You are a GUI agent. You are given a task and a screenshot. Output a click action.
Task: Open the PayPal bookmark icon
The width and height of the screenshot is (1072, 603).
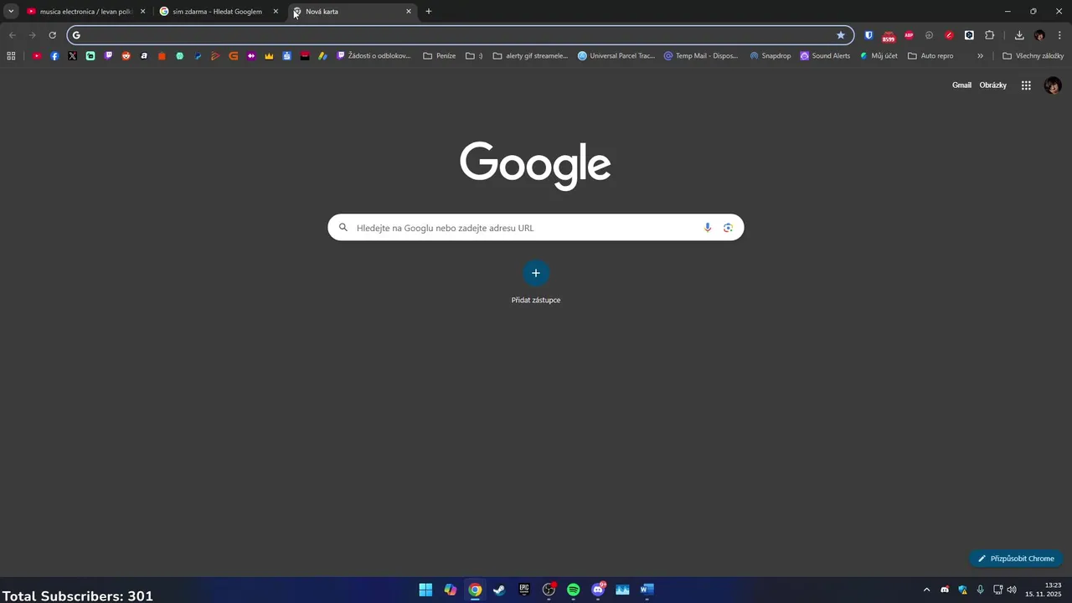[x=198, y=56]
